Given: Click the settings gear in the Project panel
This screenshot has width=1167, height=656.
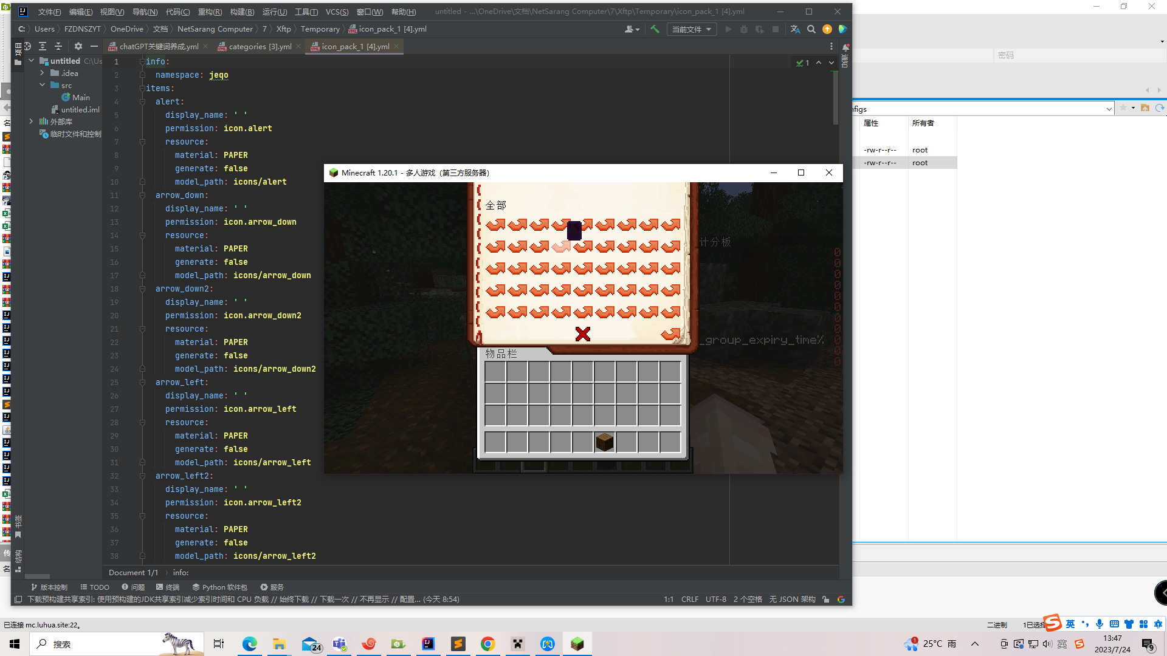Looking at the screenshot, I should (78, 46).
